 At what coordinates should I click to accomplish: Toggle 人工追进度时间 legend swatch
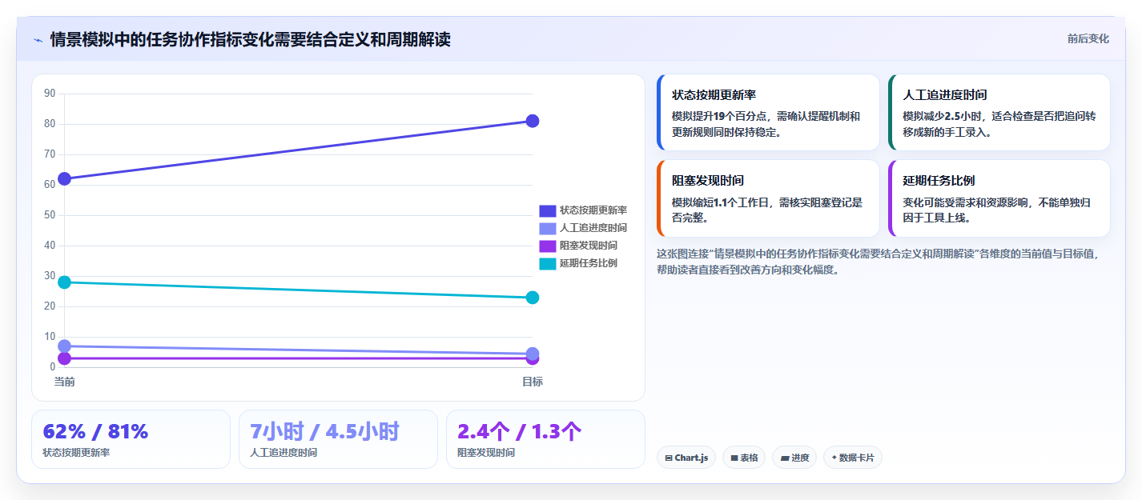click(x=547, y=228)
